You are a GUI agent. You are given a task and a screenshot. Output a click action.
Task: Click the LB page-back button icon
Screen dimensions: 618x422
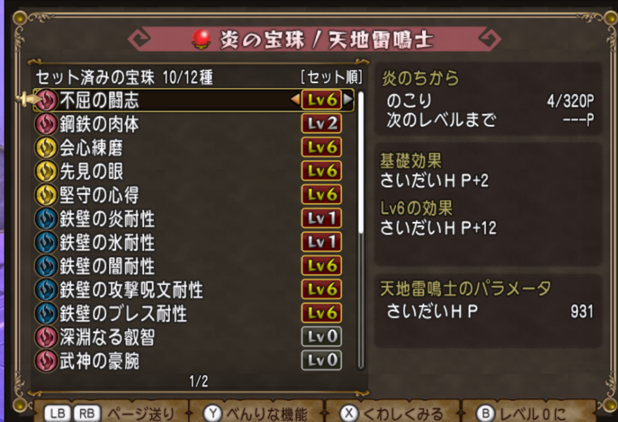[x=57, y=413]
